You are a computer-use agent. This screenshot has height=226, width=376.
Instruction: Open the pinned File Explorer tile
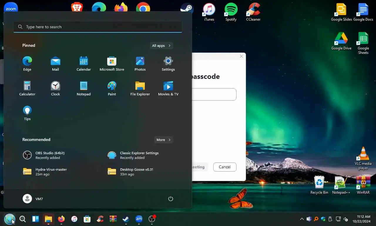tap(140, 89)
